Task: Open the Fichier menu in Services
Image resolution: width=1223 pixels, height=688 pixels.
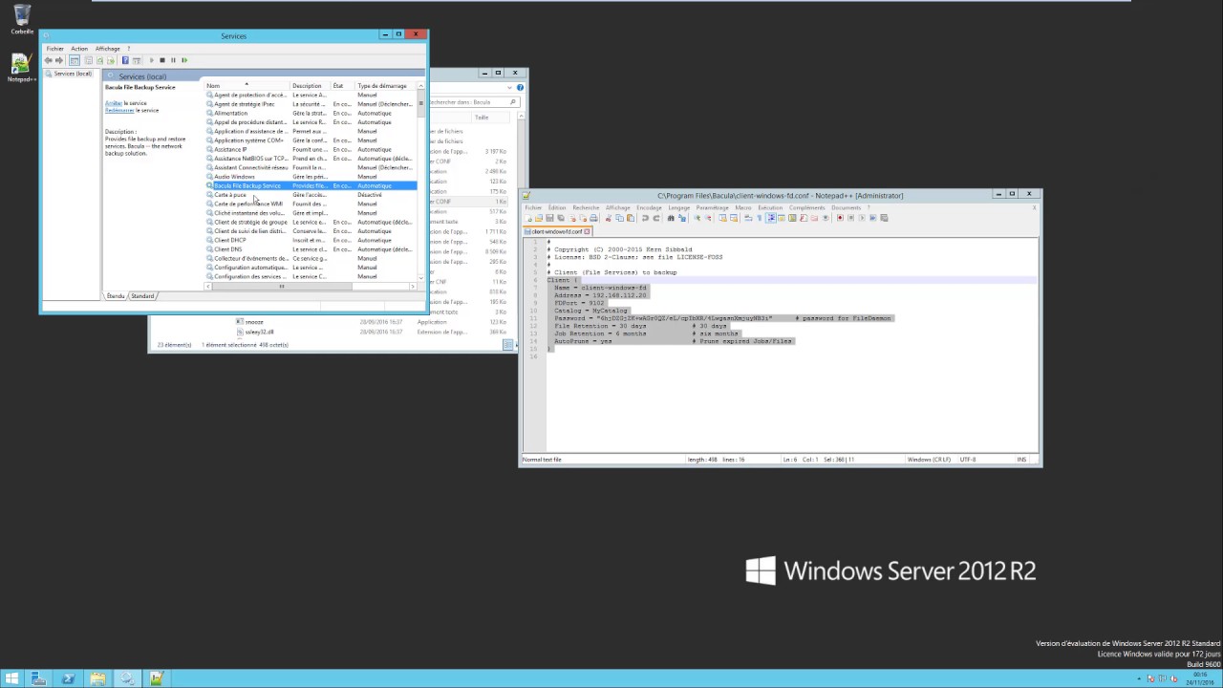Action: click(55, 49)
